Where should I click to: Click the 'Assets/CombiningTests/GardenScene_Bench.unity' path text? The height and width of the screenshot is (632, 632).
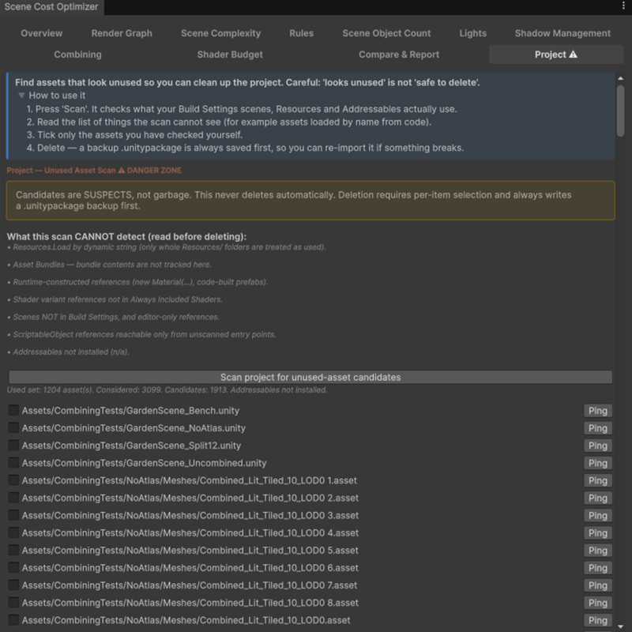pos(130,410)
